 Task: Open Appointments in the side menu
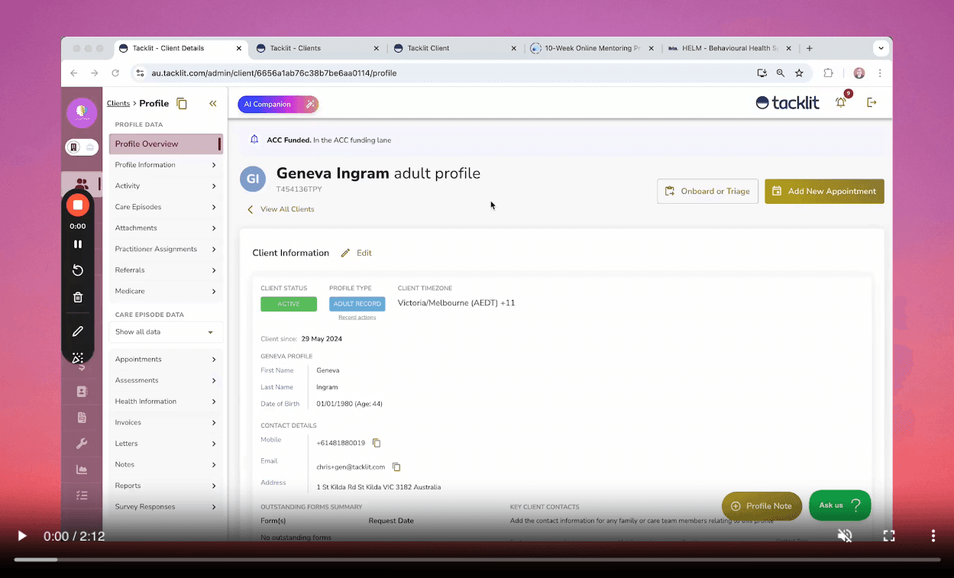pyautogui.click(x=166, y=359)
